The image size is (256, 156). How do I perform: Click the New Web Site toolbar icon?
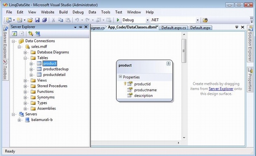click(9, 20)
